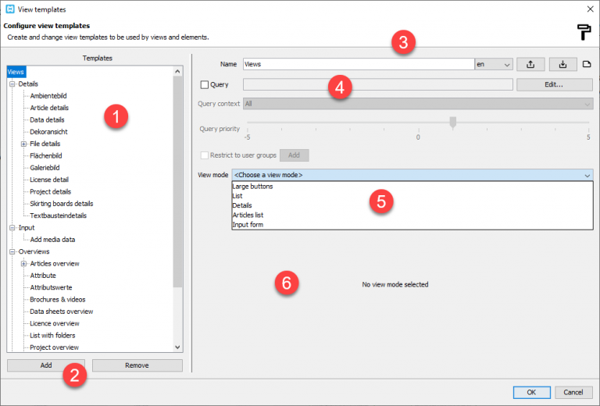Click the View templates app icon in title bar

(10, 9)
